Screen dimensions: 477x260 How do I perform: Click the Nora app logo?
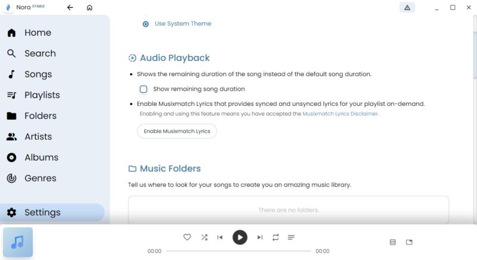pos(8,7)
